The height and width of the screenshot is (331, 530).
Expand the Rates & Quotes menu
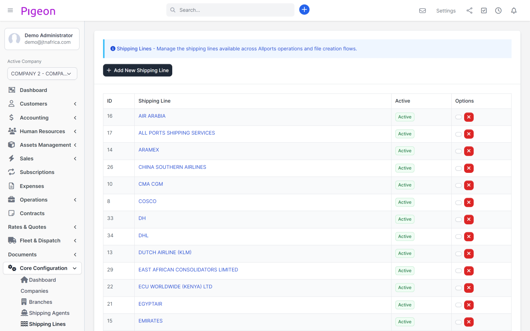pyautogui.click(x=42, y=227)
